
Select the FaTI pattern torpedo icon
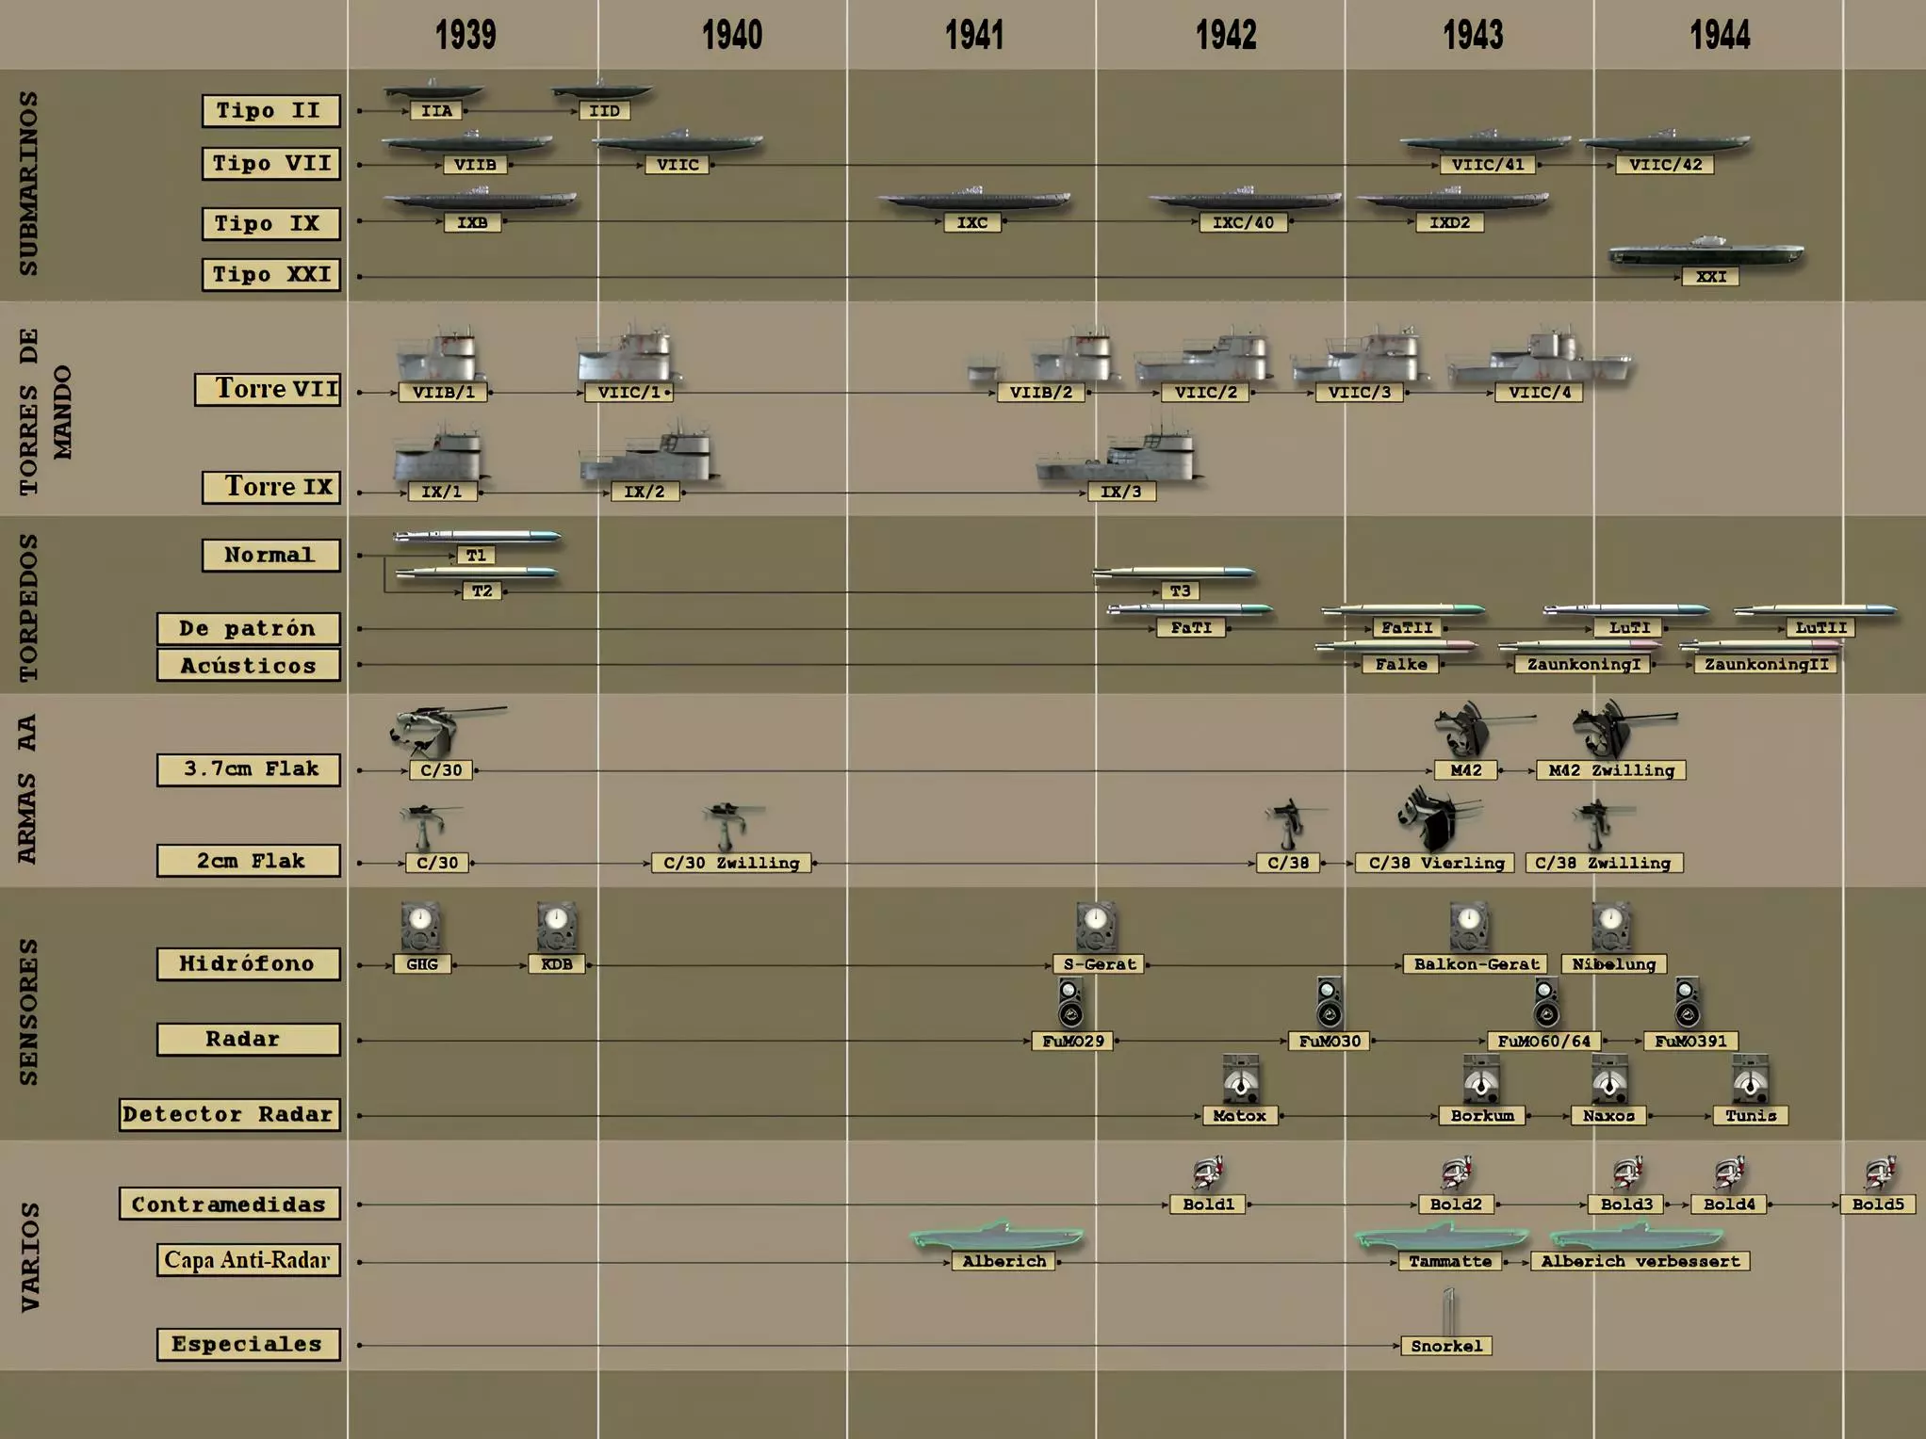1190,609
